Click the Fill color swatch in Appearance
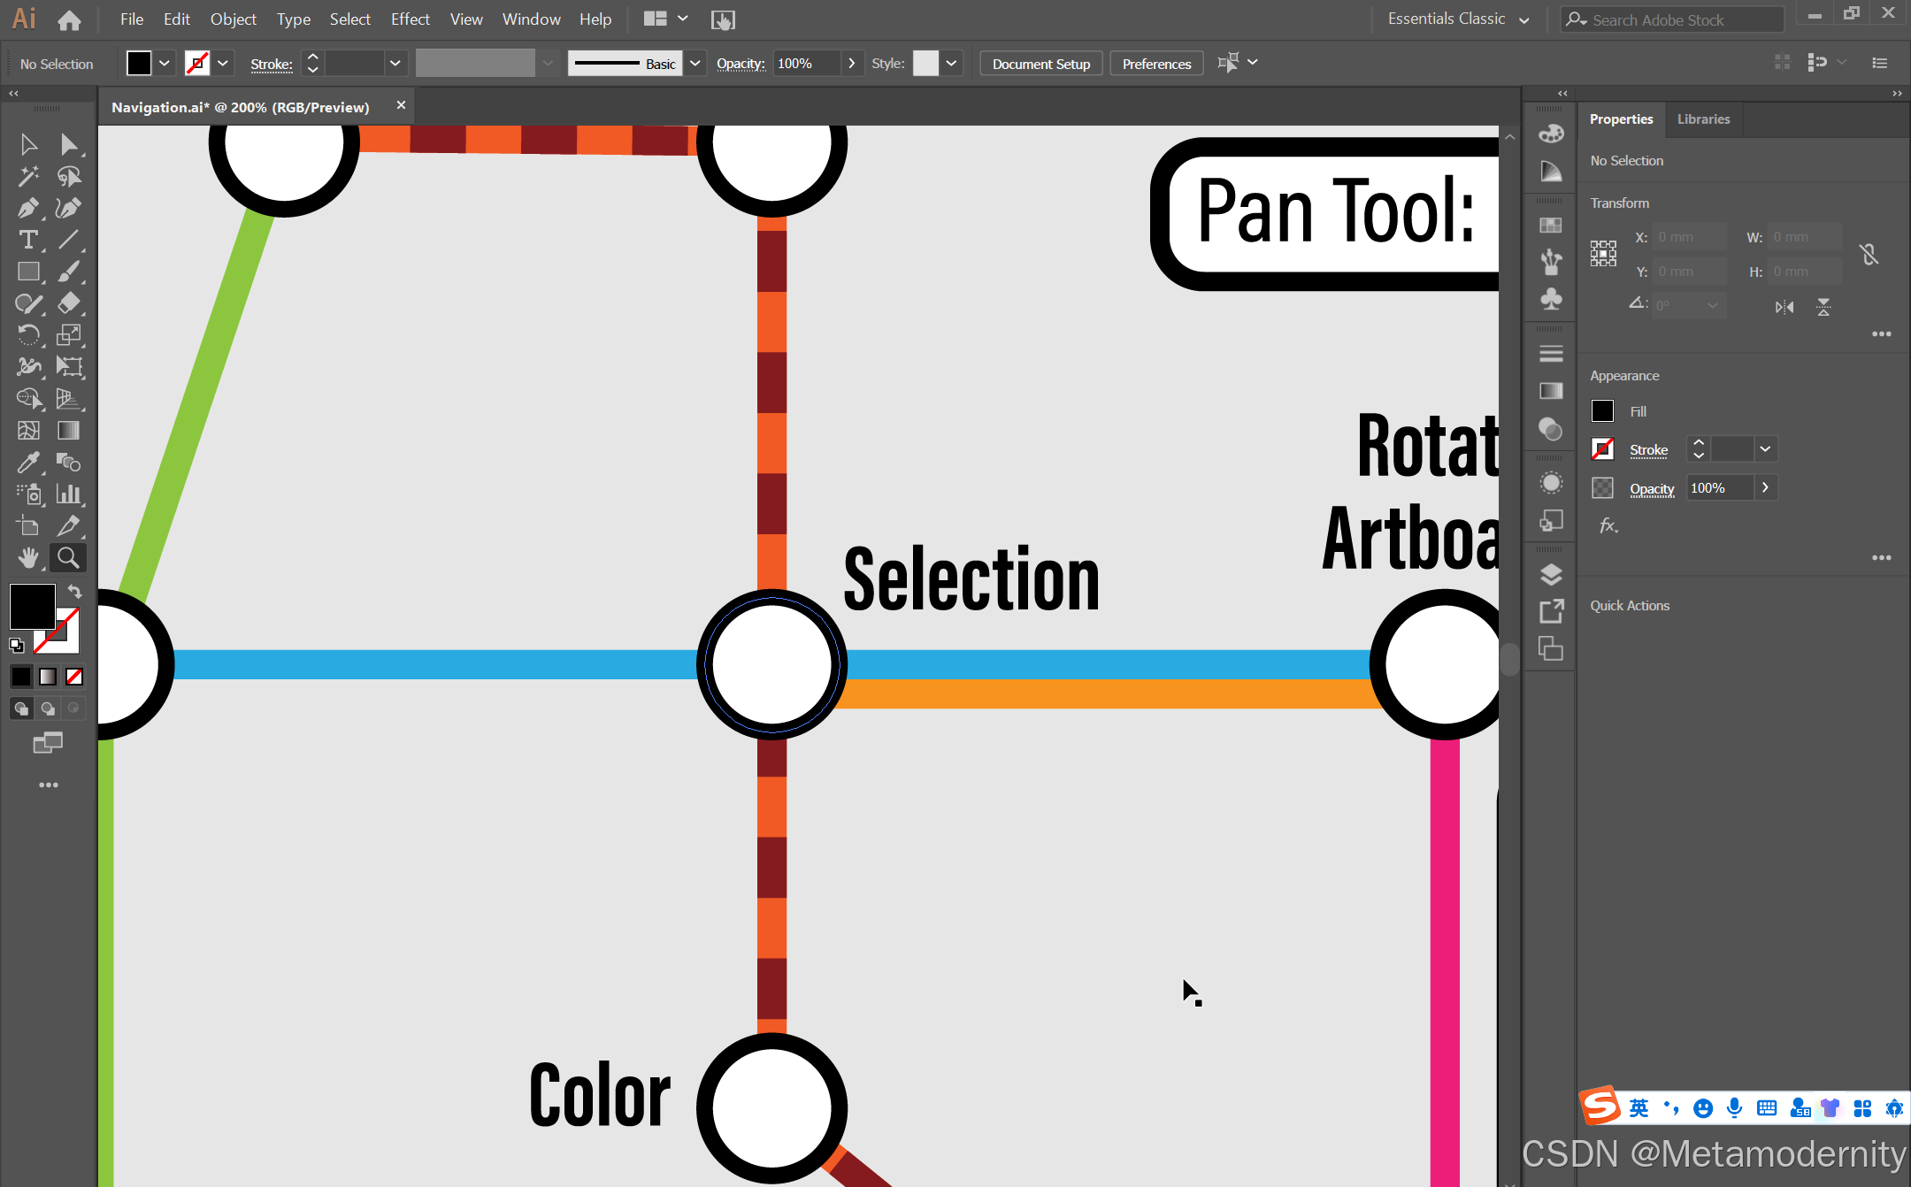Image resolution: width=1911 pixels, height=1187 pixels. point(1602,411)
